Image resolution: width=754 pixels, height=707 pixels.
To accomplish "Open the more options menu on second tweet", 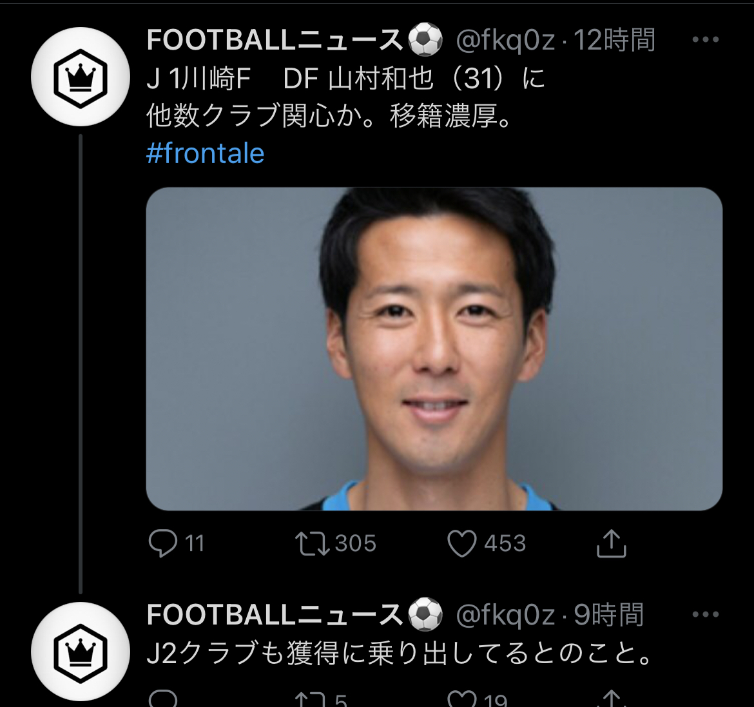I will 705,615.
